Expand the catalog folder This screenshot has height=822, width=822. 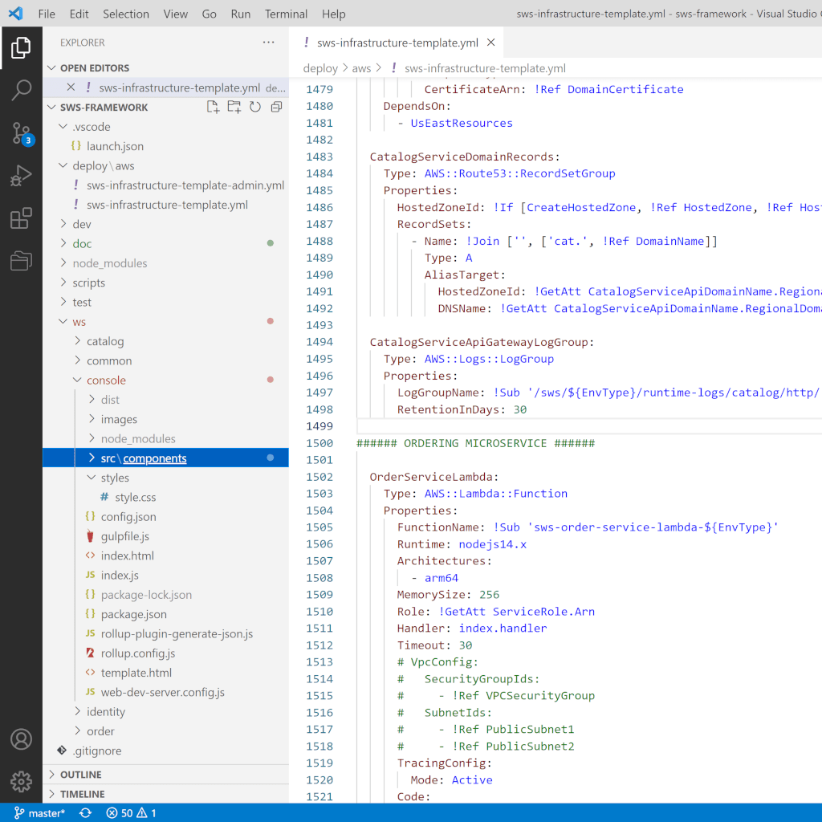(x=105, y=341)
